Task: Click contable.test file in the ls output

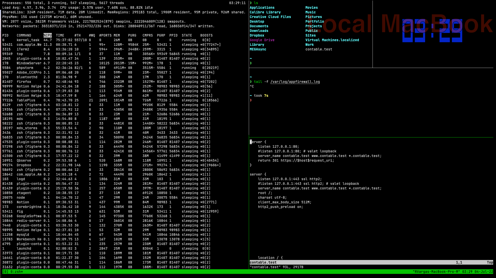Action: click(x=319, y=49)
